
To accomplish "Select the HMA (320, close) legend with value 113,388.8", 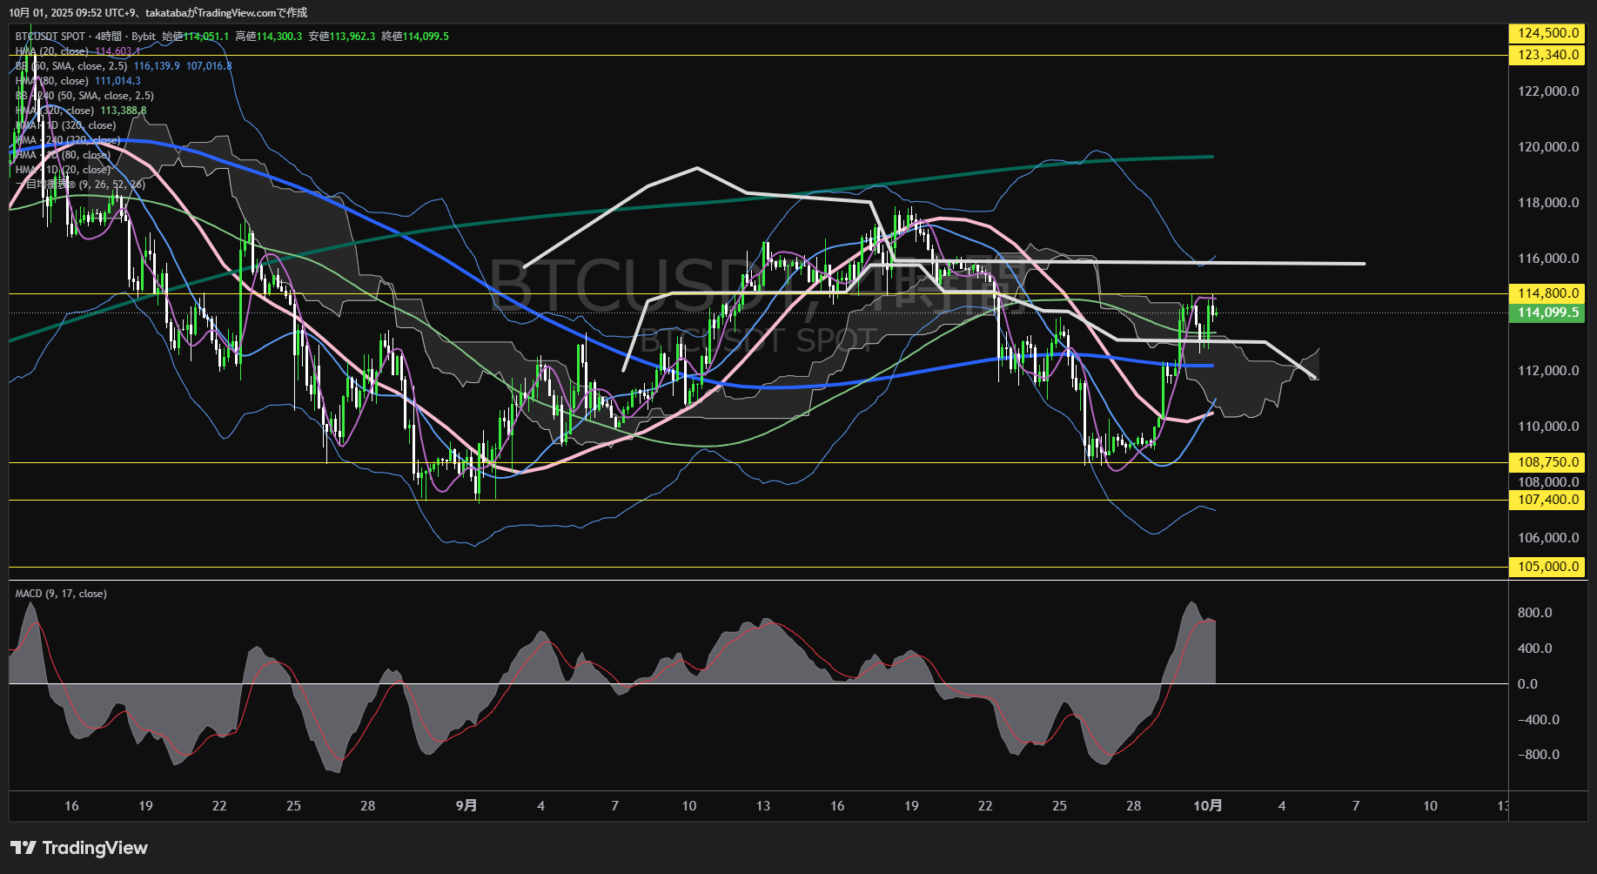I will 55,111.
